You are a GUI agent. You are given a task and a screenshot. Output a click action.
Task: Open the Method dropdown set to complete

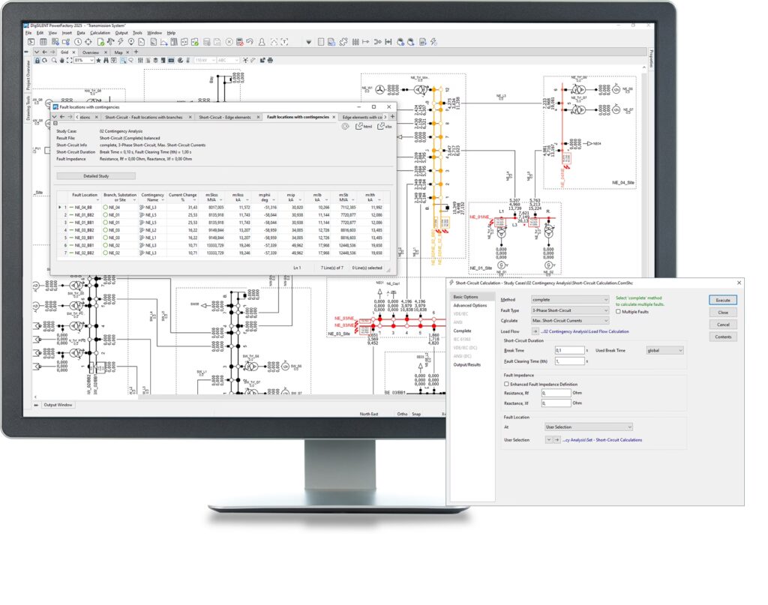[x=569, y=300]
